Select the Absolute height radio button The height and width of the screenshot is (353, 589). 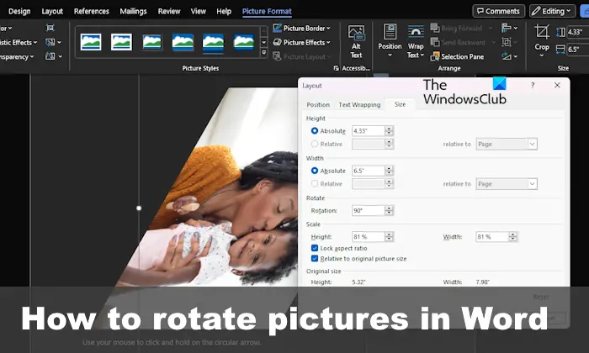315,131
